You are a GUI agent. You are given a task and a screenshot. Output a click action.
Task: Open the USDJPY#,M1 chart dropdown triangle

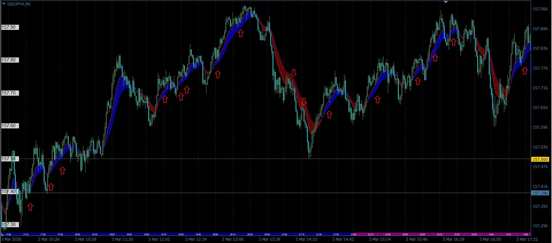[4, 4]
